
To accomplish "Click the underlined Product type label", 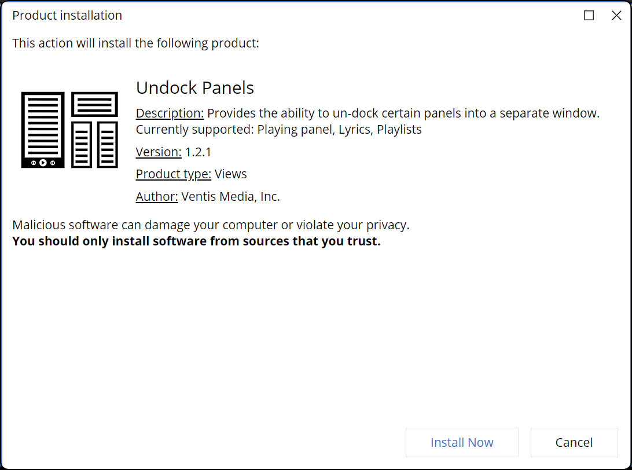I will [x=173, y=174].
